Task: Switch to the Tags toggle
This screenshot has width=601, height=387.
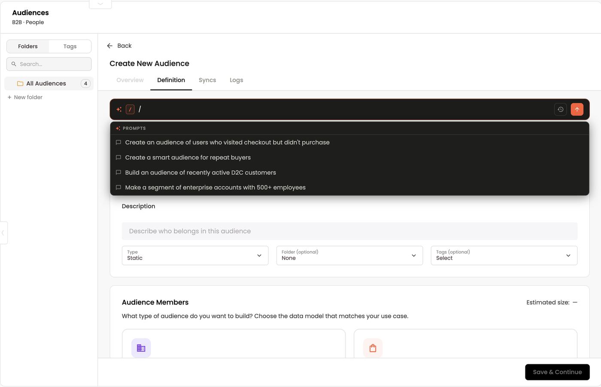Action: 70,46
